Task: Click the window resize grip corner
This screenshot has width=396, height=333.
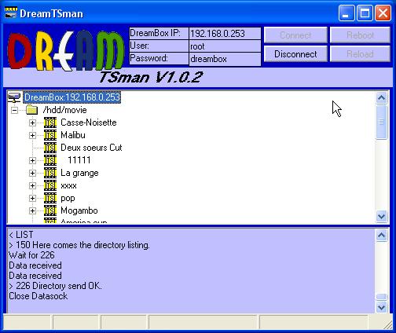Action: click(387, 324)
